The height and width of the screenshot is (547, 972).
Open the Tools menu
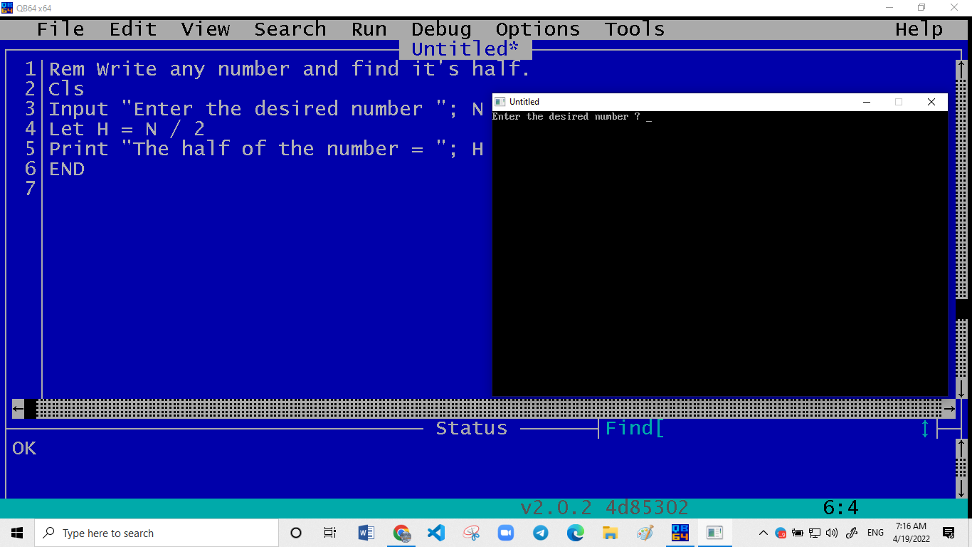635,29
